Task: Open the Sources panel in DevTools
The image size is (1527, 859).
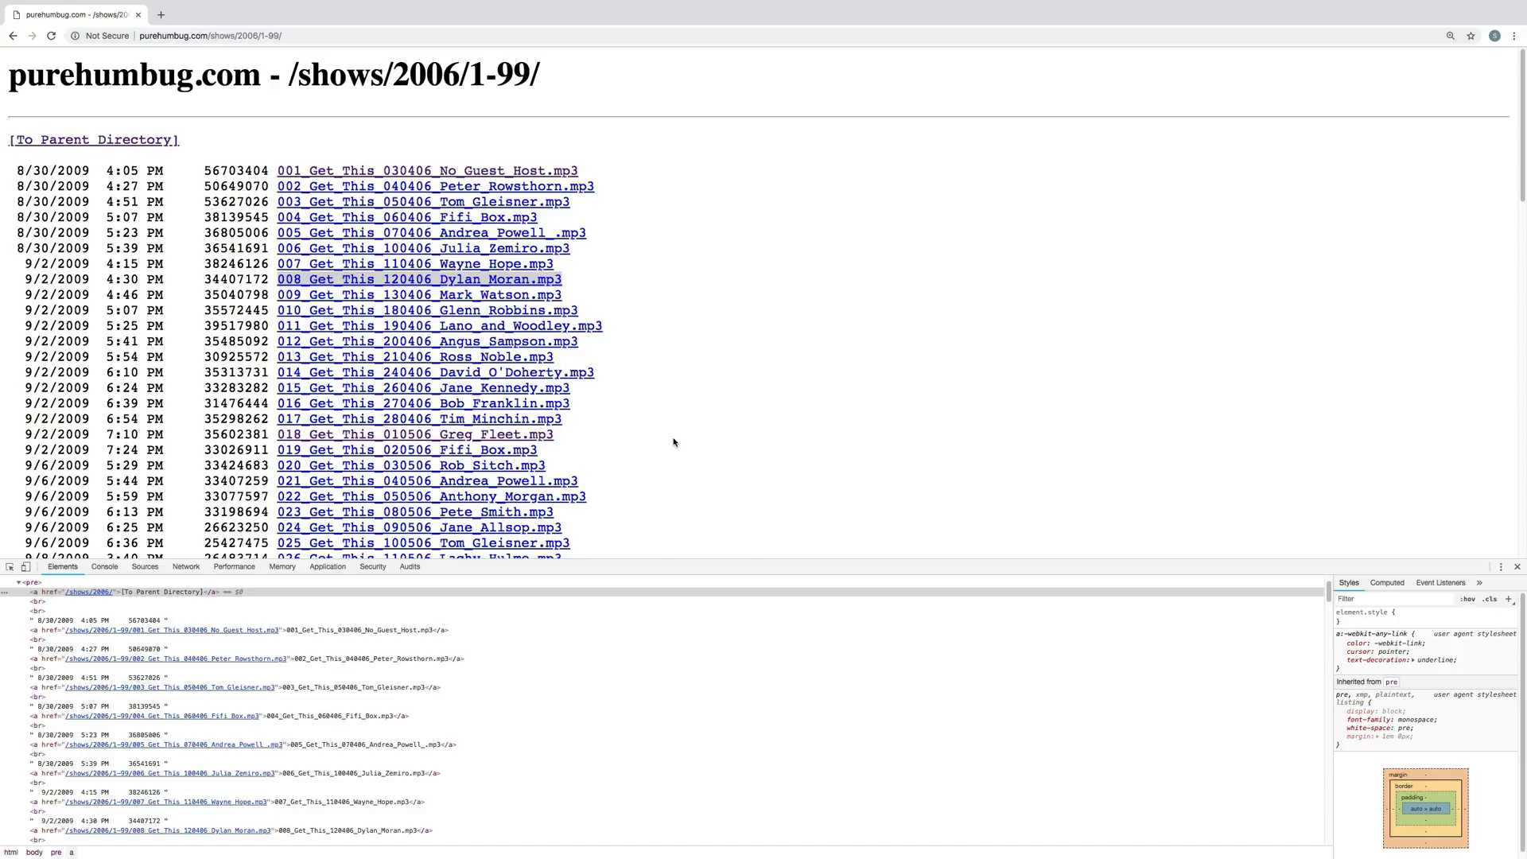Action: (x=144, y=566)
